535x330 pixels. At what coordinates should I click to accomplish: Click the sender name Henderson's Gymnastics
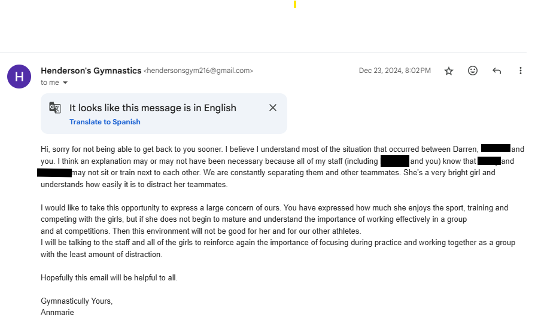tap(90, 71)
